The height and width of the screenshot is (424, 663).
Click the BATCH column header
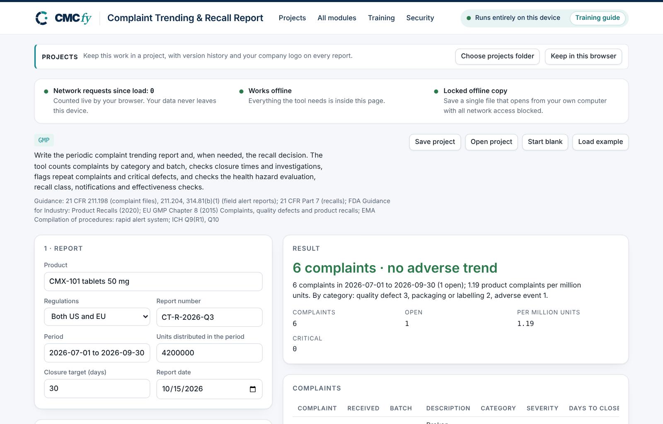pos(401,408)
